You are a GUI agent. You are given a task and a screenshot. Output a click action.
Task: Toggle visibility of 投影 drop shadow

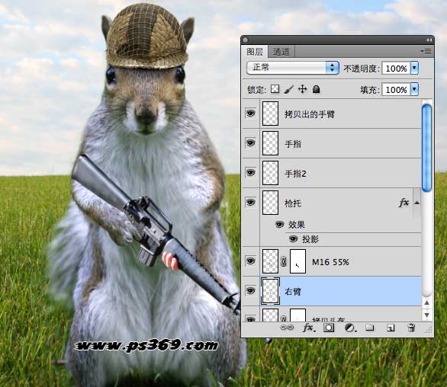(x=293, y=239)
